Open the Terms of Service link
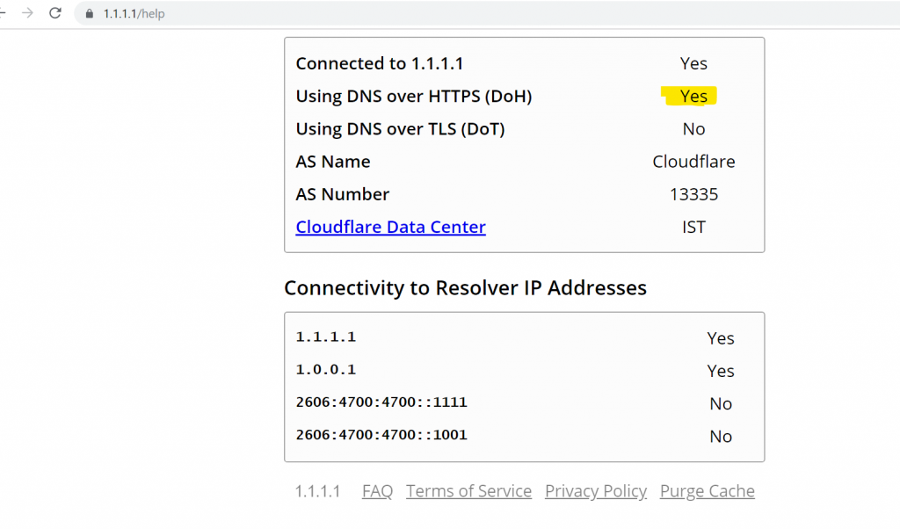Image resolution: width=900 pixels, height=529 pixels. (x=468, y=491)
